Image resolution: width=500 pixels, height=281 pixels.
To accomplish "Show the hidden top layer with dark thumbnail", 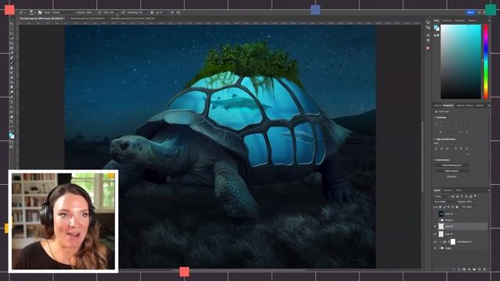I will click(435, 214).
